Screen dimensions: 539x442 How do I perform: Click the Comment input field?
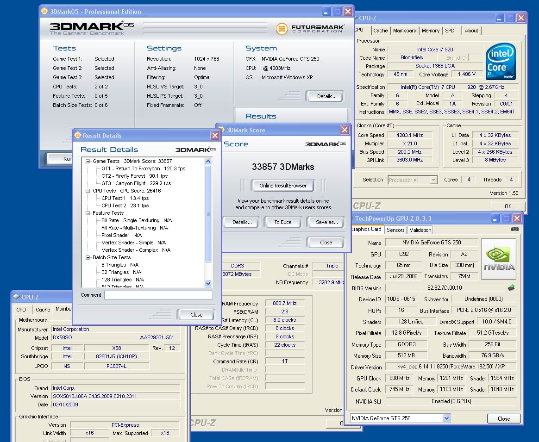point(158,295)
